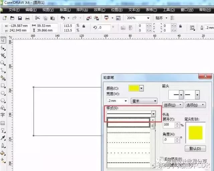
Task: Expand the 样式 line style dropdown
Action: (x=153, y=114)
